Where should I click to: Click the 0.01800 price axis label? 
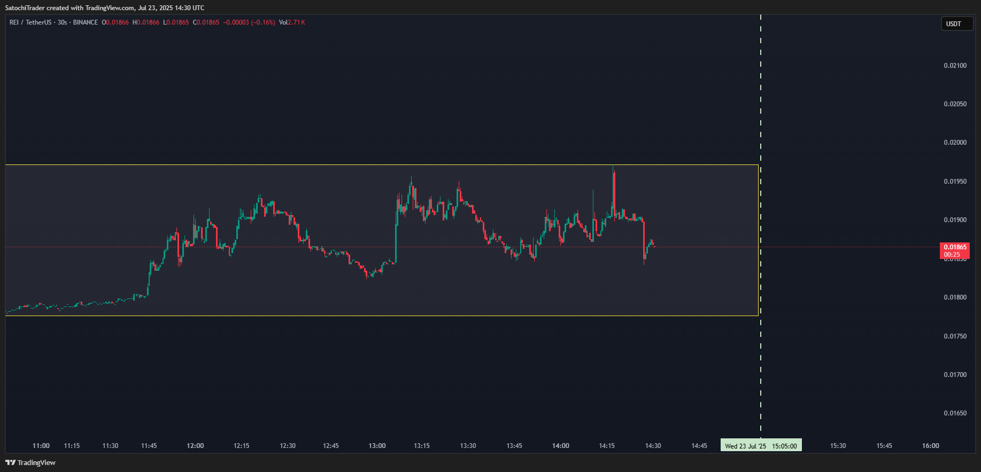[955, 297]
